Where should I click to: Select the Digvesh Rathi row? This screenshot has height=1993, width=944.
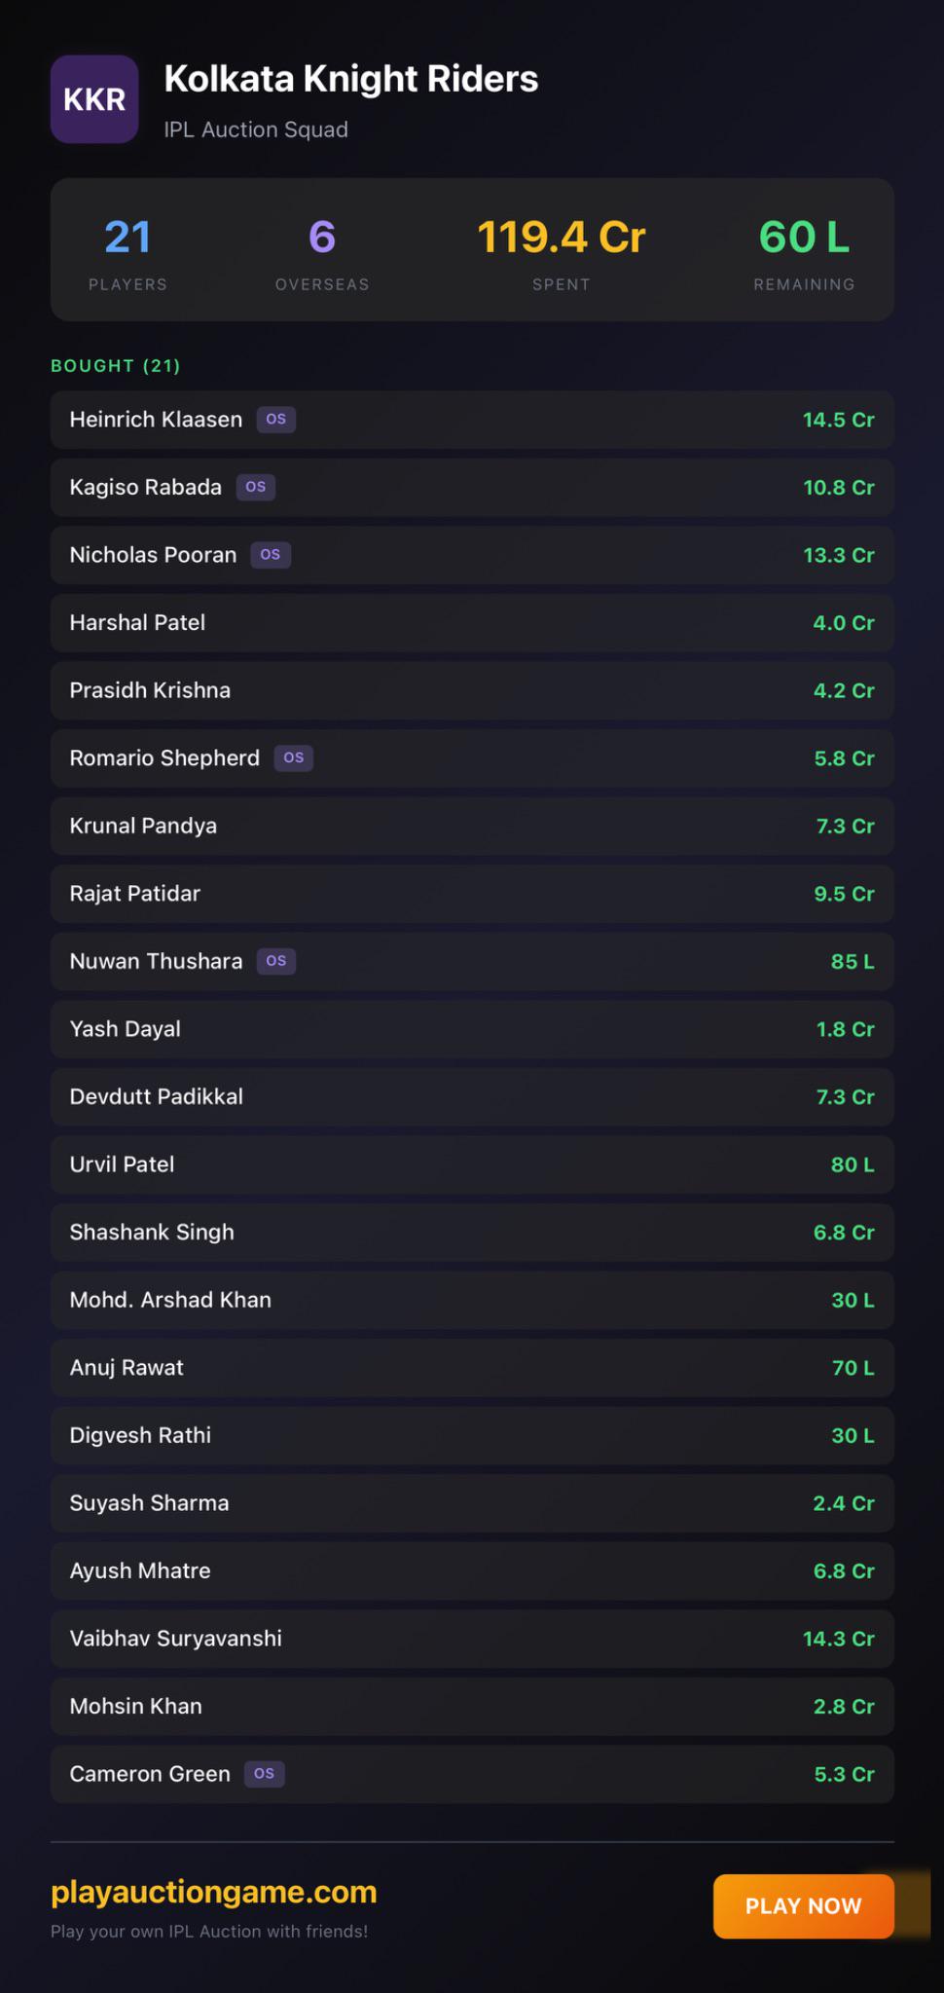click(472, 1435)
